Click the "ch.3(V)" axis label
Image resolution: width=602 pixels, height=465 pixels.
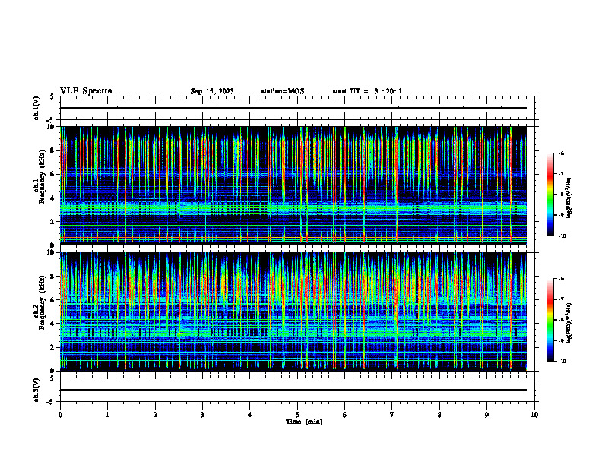click(36, 390)
